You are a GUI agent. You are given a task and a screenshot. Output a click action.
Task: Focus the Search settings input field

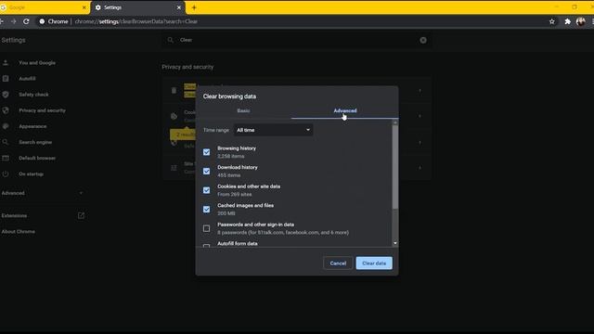coord(297,40)
